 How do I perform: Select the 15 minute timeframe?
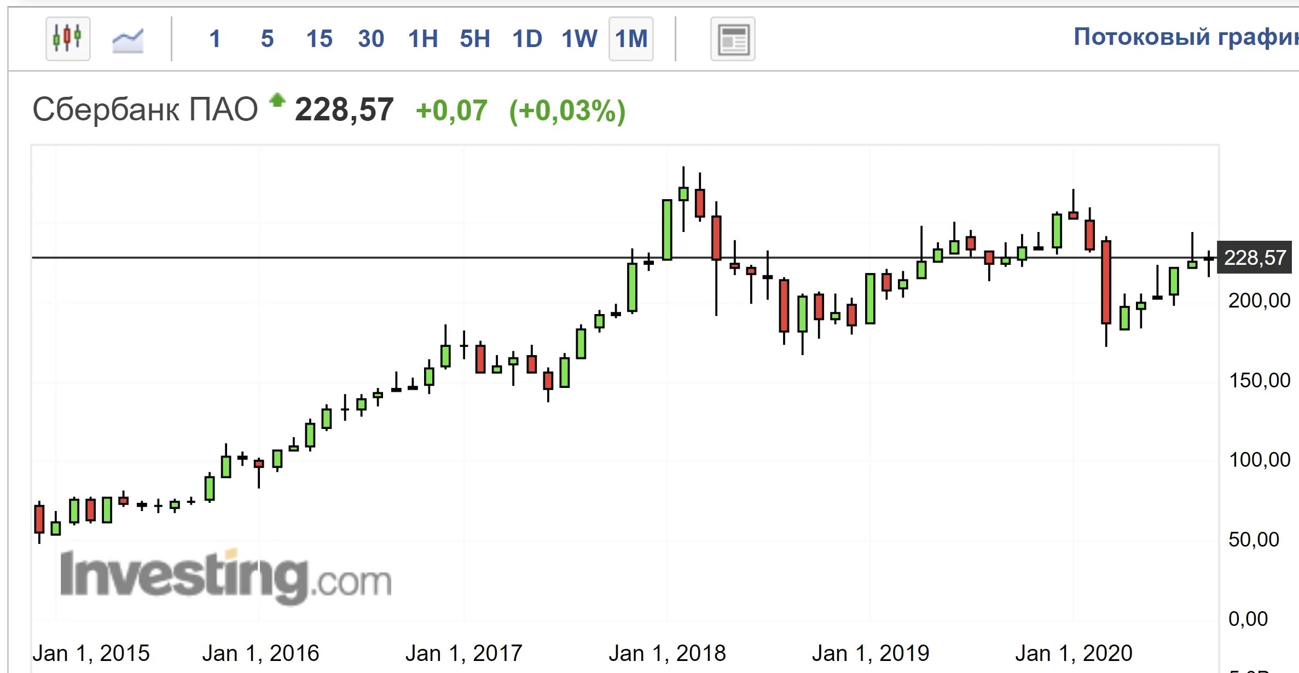(320, 39)
